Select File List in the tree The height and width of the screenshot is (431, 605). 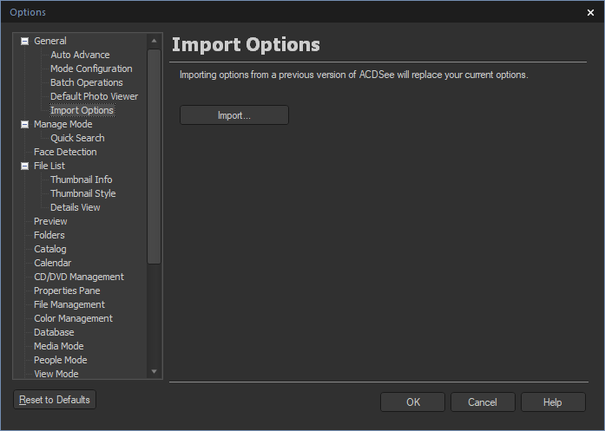coord(49,166)
